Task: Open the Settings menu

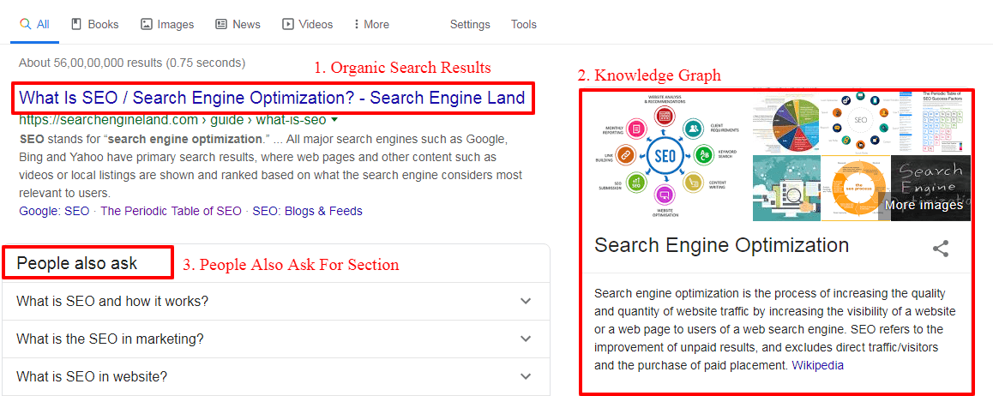Action: coord(470,25)
